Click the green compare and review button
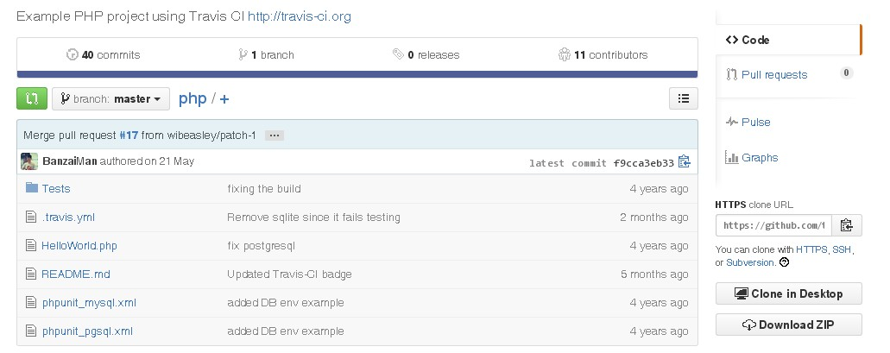890x353 pixels. (32, 98)
